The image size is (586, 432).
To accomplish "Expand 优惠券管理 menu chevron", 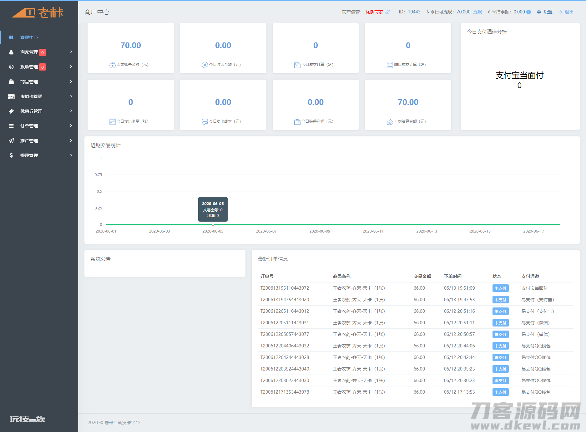I will pos(71,111).
